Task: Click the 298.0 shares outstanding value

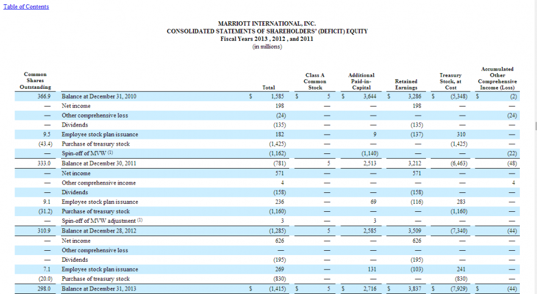Action: tap(44, 289)
